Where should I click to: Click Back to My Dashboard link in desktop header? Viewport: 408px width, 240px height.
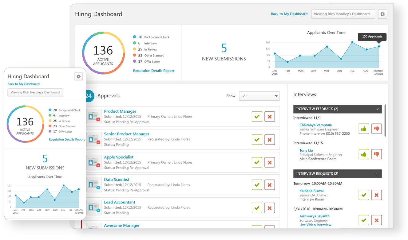point(289,14)
